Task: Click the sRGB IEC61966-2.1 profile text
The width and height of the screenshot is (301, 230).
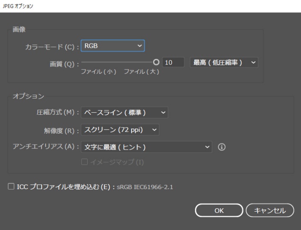Action: point(145,187)
